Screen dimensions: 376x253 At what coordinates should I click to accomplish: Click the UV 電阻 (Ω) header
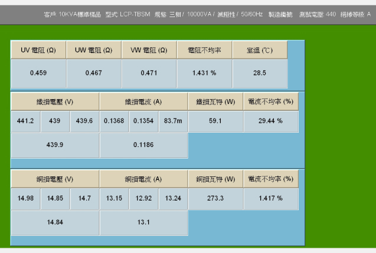38,51
